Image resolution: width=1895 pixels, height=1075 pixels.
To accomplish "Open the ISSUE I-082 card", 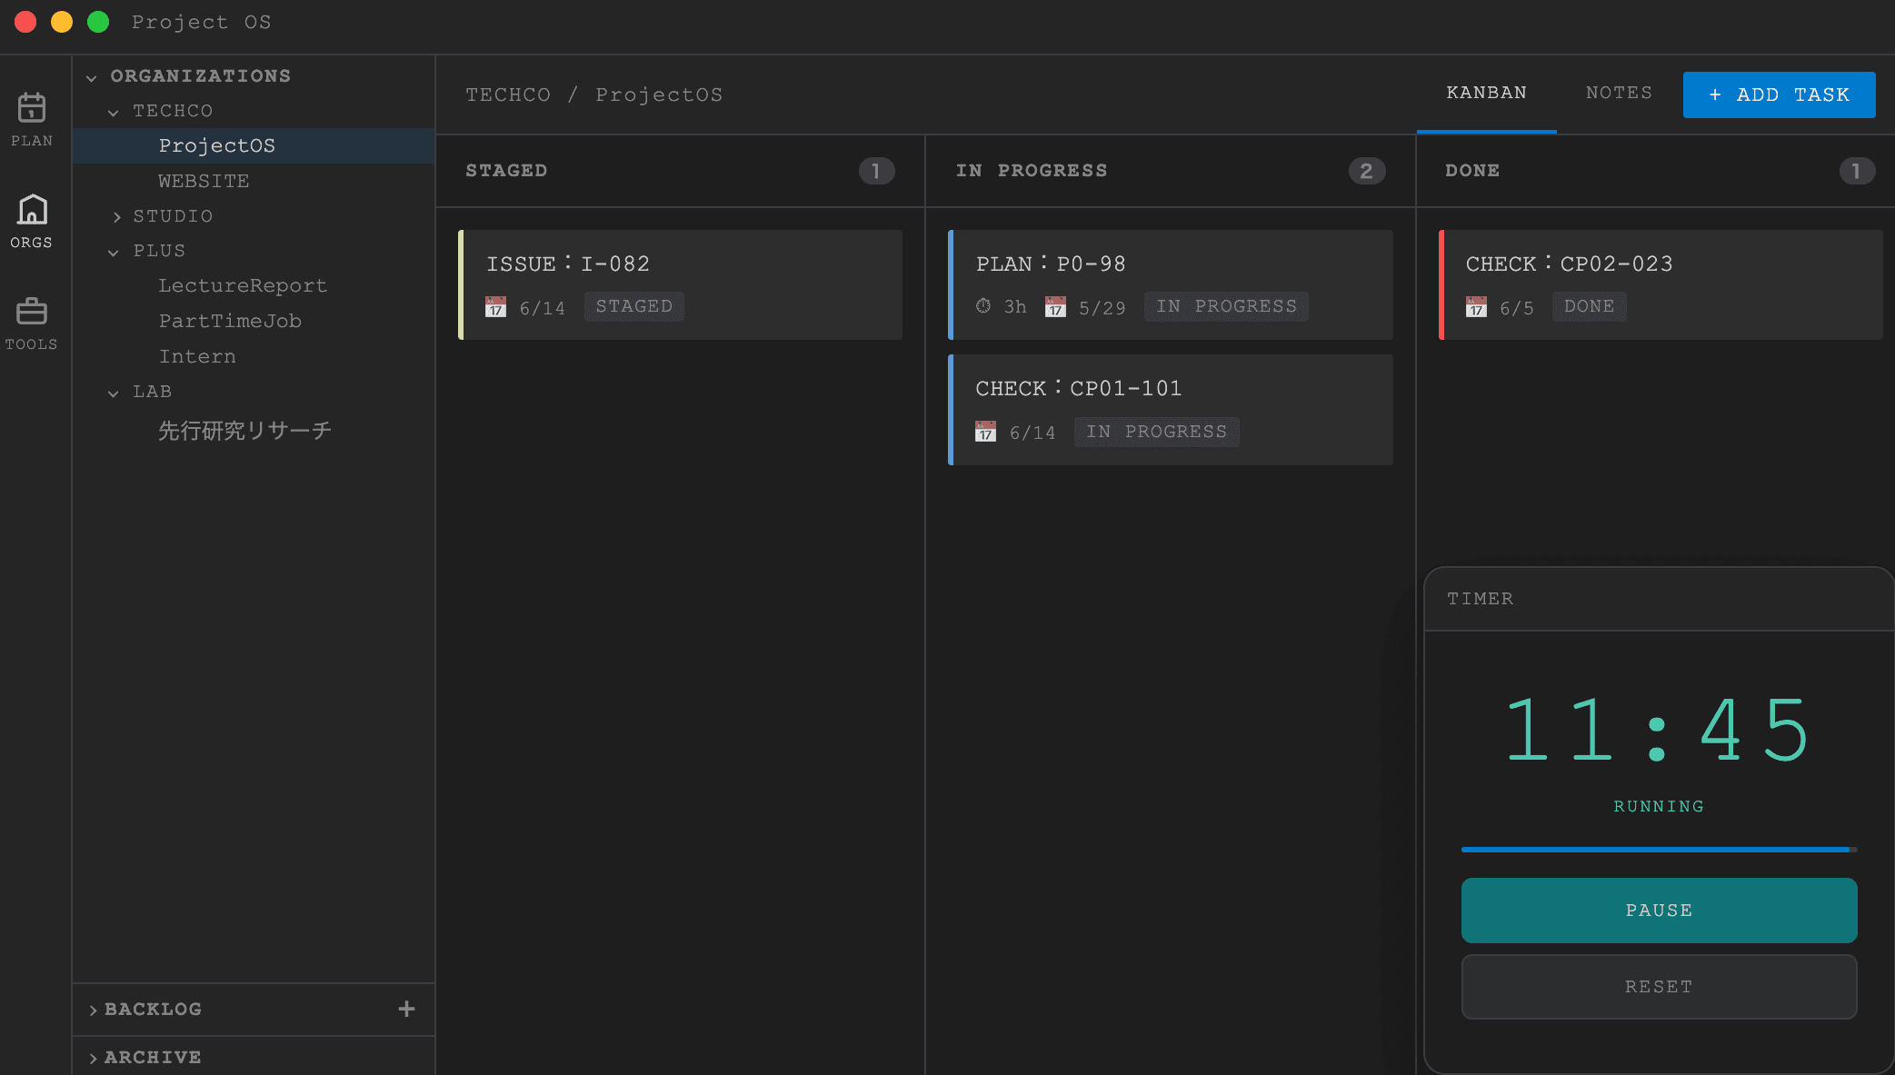I will click(x=680, y=284).
